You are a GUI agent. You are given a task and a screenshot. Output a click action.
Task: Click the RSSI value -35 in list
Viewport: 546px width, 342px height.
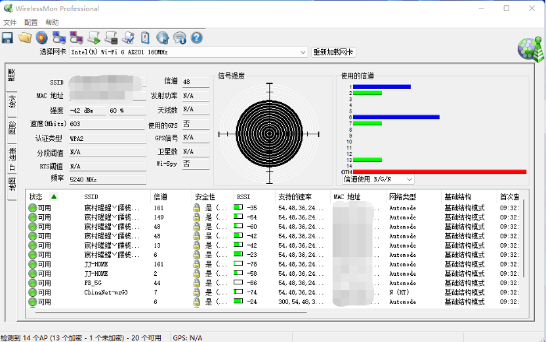point(252,208)
